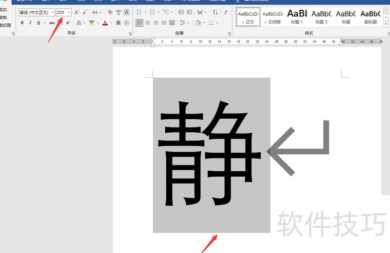Image resolution: width=390 pixels, height=253 pixels.
Task: Toggle underline formatting
Action: click(39, 23)
